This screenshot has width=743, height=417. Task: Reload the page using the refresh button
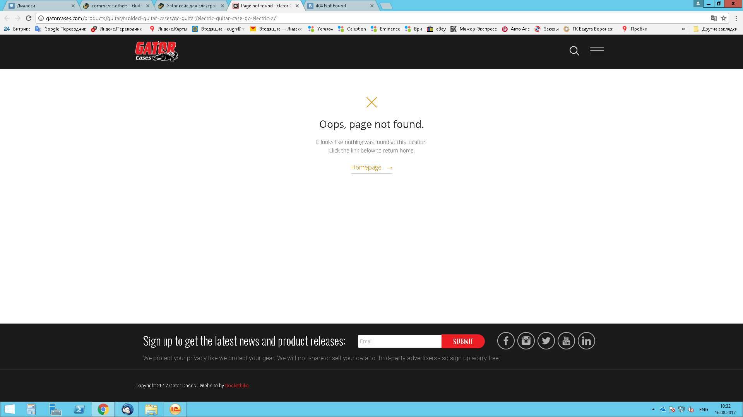click(x=29, y=18)
